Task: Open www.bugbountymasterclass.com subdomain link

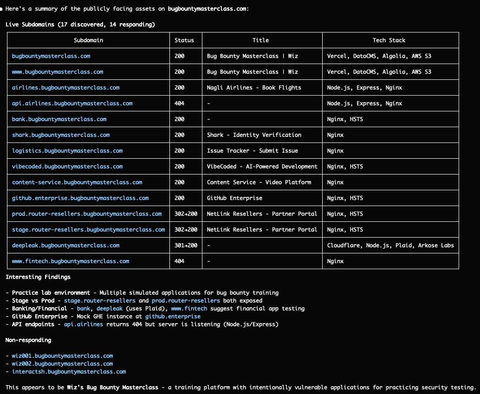Action: click(x=58, y=72)
